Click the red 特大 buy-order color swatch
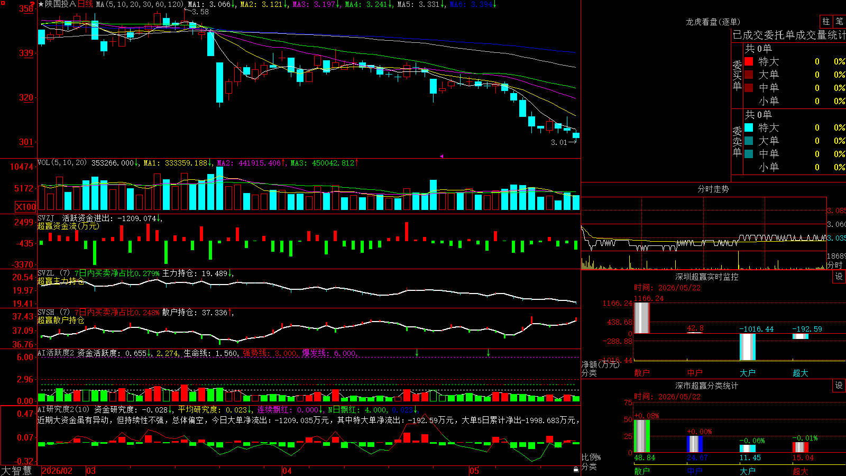846x476 pixels. (x=749, y=61)
